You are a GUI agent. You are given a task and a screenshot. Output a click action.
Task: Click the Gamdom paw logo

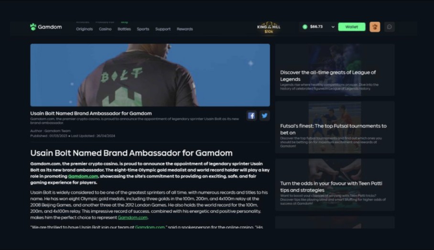[33, 27]
